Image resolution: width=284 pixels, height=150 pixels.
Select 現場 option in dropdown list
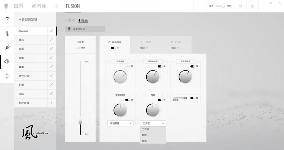tap(153, 141)
